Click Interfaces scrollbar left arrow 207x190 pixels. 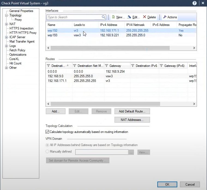click(x=48, y=48)
